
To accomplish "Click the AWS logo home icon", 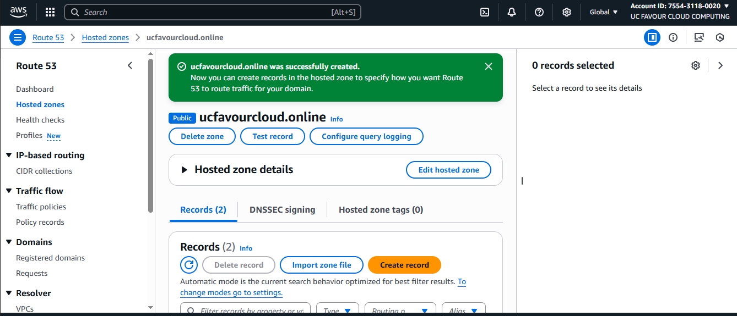I will (x=18, y=12).
